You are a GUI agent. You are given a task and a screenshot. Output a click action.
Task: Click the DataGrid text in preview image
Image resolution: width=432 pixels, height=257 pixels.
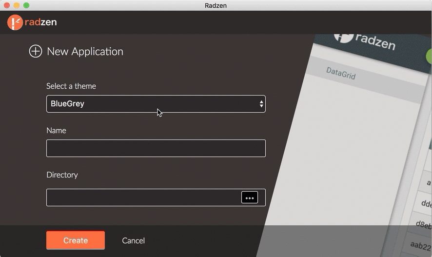341,73
